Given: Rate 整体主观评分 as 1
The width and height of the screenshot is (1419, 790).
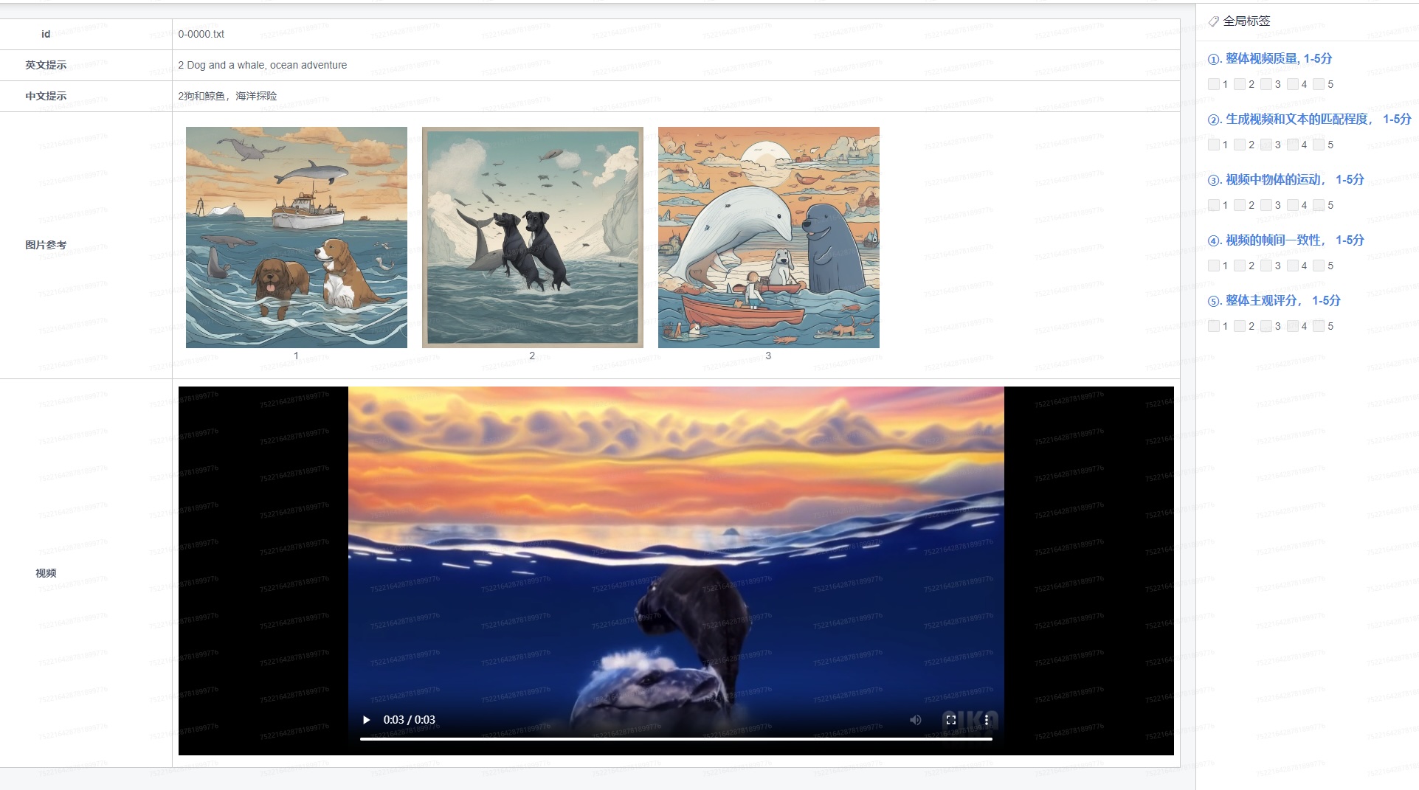Looking at the screenshot, I should pyautogui.click(x=1214, y=326).
